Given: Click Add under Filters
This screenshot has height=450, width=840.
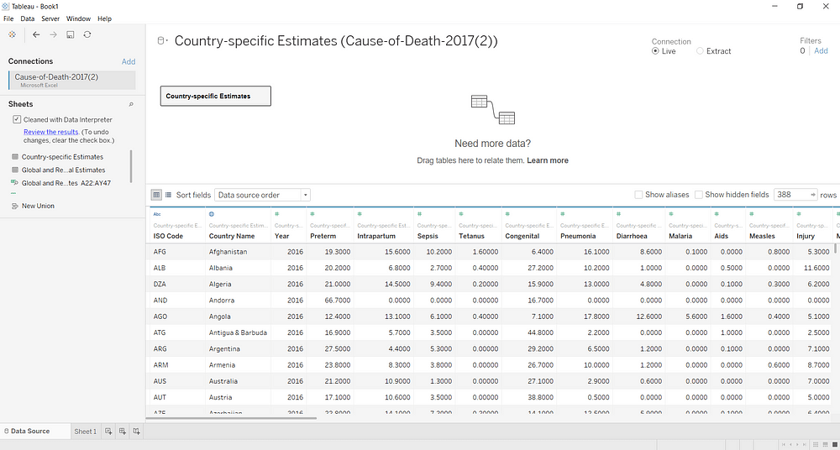Looking at the screenshot, I should (821, 51).
